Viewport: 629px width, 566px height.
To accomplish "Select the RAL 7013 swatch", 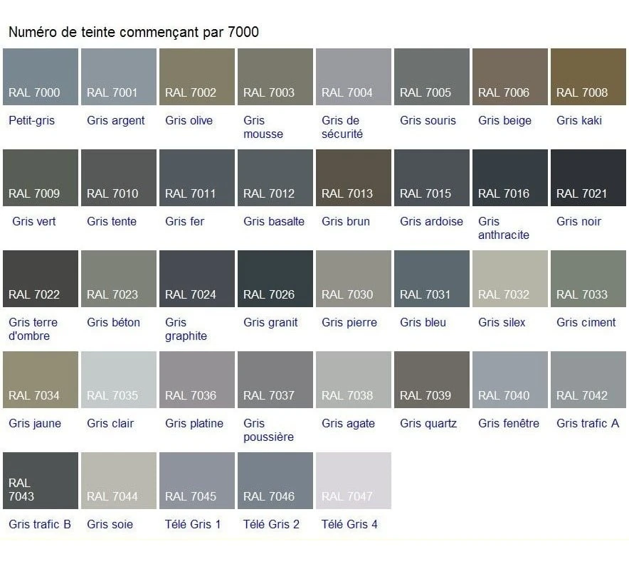I will click(x=354, y=178).
